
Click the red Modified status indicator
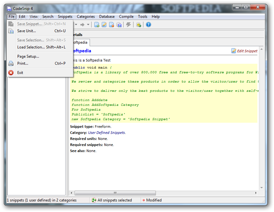[144, 200]
